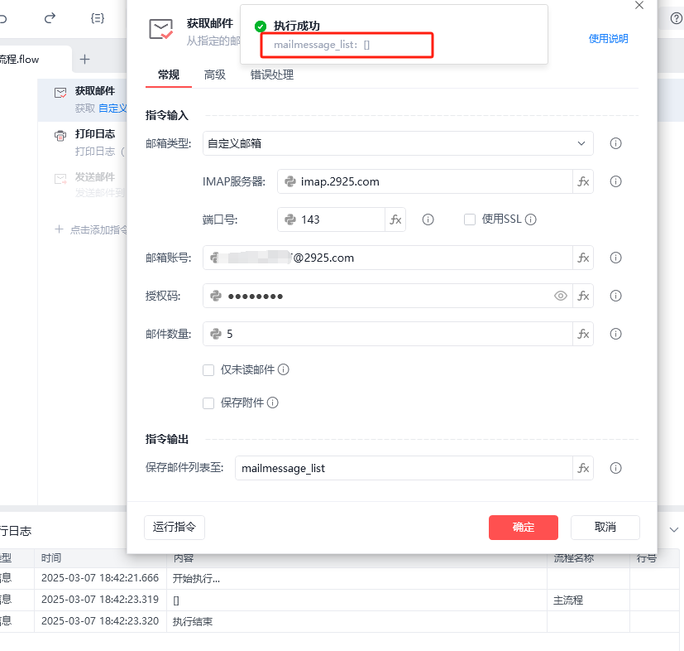Toggle 授权码 visibility eye icon
The image size is (684, 651).
click(561, 296)
